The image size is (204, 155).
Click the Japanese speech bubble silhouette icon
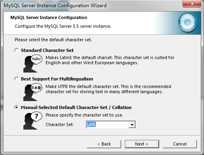(x=33, y=92)
